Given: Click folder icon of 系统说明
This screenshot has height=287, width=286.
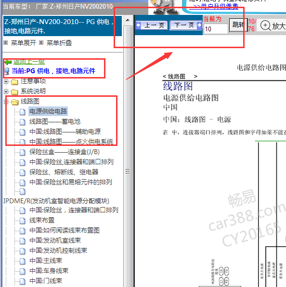Looking at the screenshot, I should pyautogui.click(x=14, y=92).
